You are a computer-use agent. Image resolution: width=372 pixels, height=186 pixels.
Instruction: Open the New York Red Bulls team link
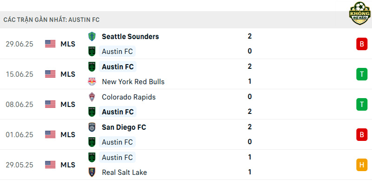(x=133, y=82)
